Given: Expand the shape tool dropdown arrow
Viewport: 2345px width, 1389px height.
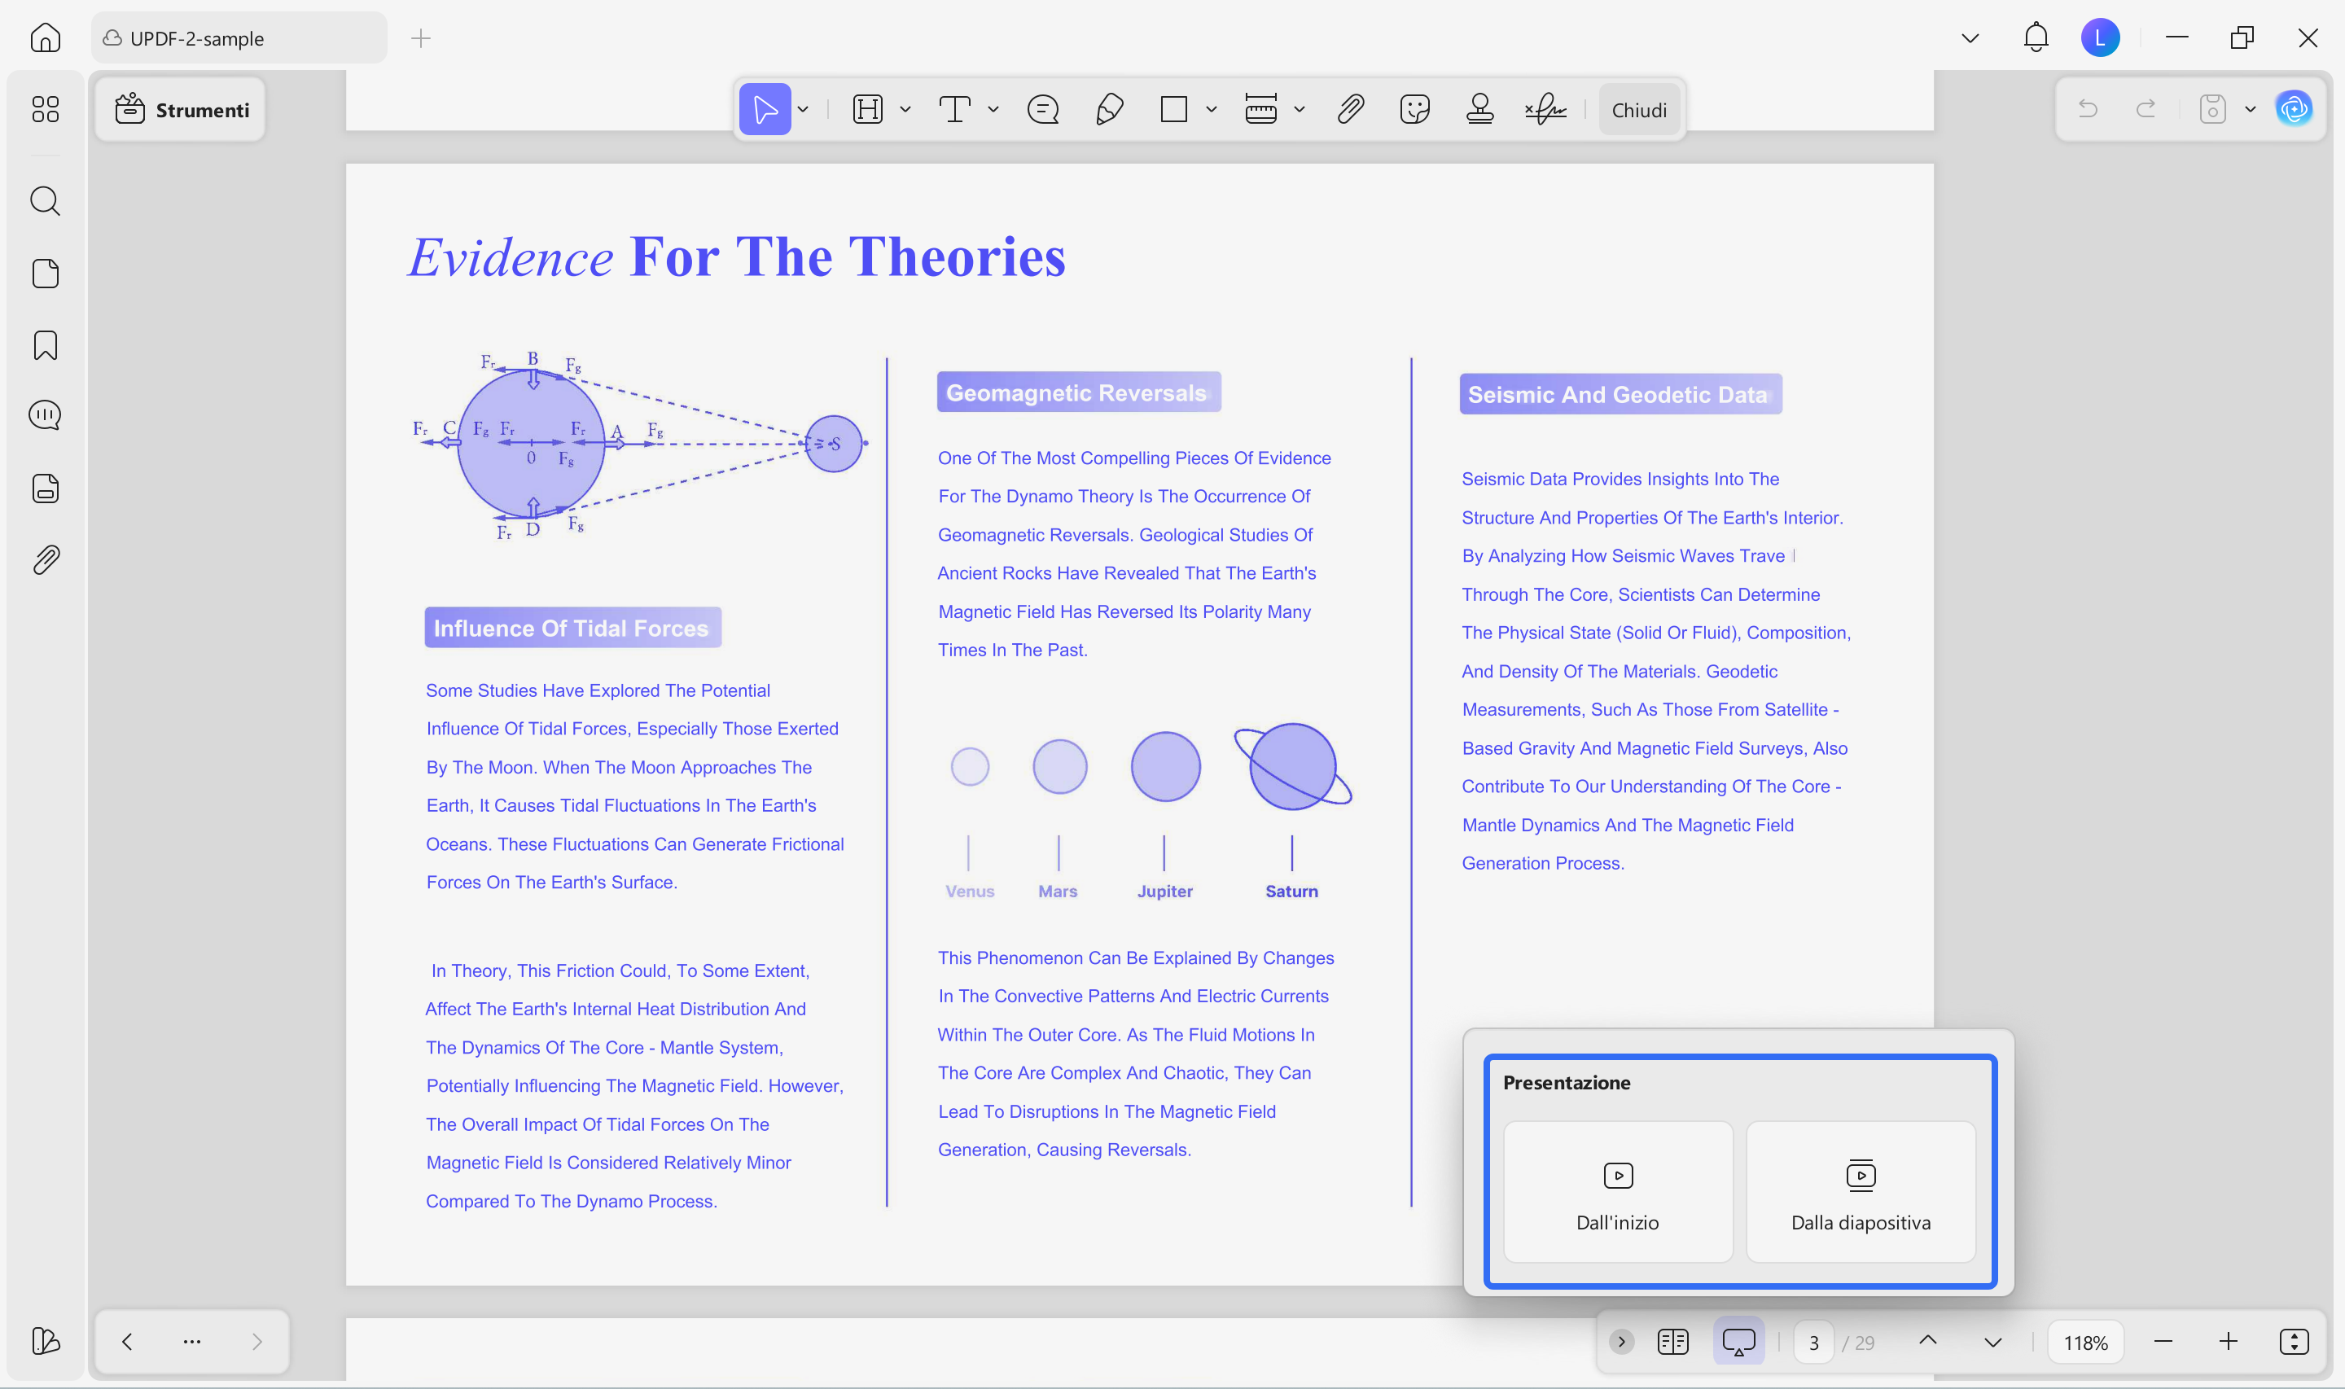Looking at the screenshot, I should (1211, 110).
